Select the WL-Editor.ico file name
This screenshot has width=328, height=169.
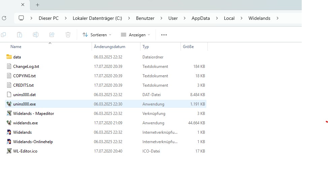point(25,151)
